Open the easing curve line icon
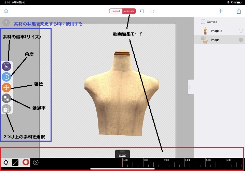 [15, 162]
